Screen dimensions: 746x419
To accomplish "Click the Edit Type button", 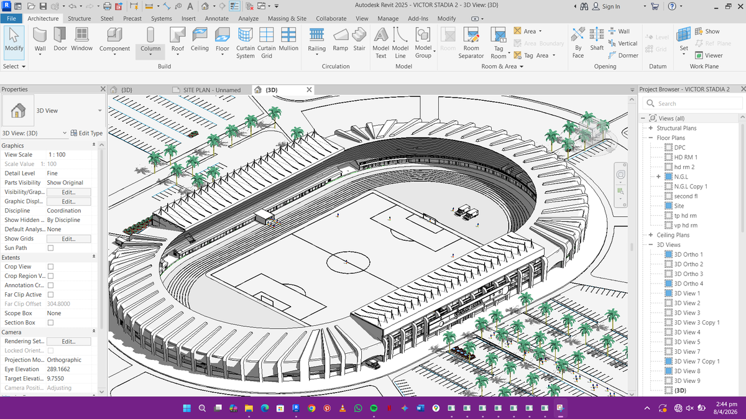I will (86, 133).
